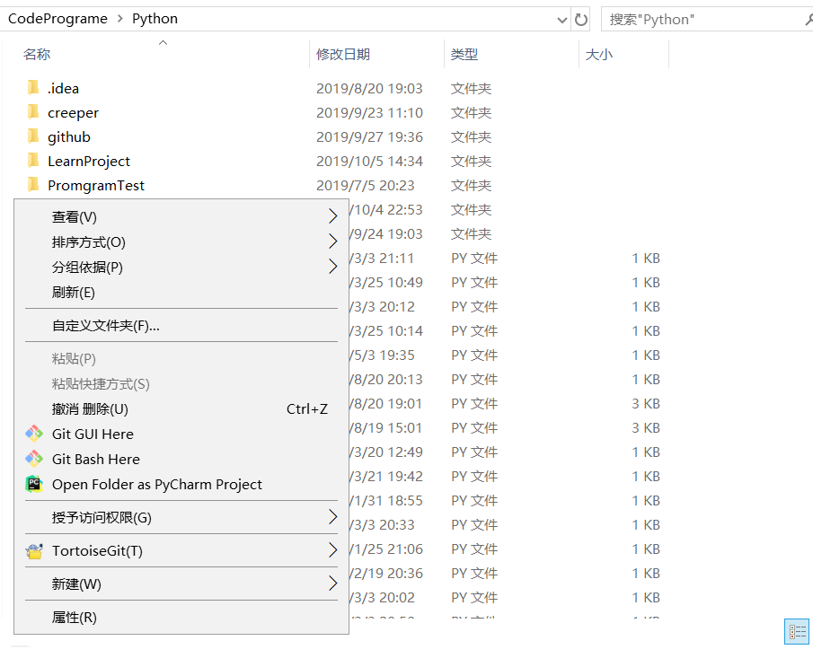The width and height of the screenshot is (813, 667).
Task: Open 新建(W) menu entry
Action: tap(181, 584)
